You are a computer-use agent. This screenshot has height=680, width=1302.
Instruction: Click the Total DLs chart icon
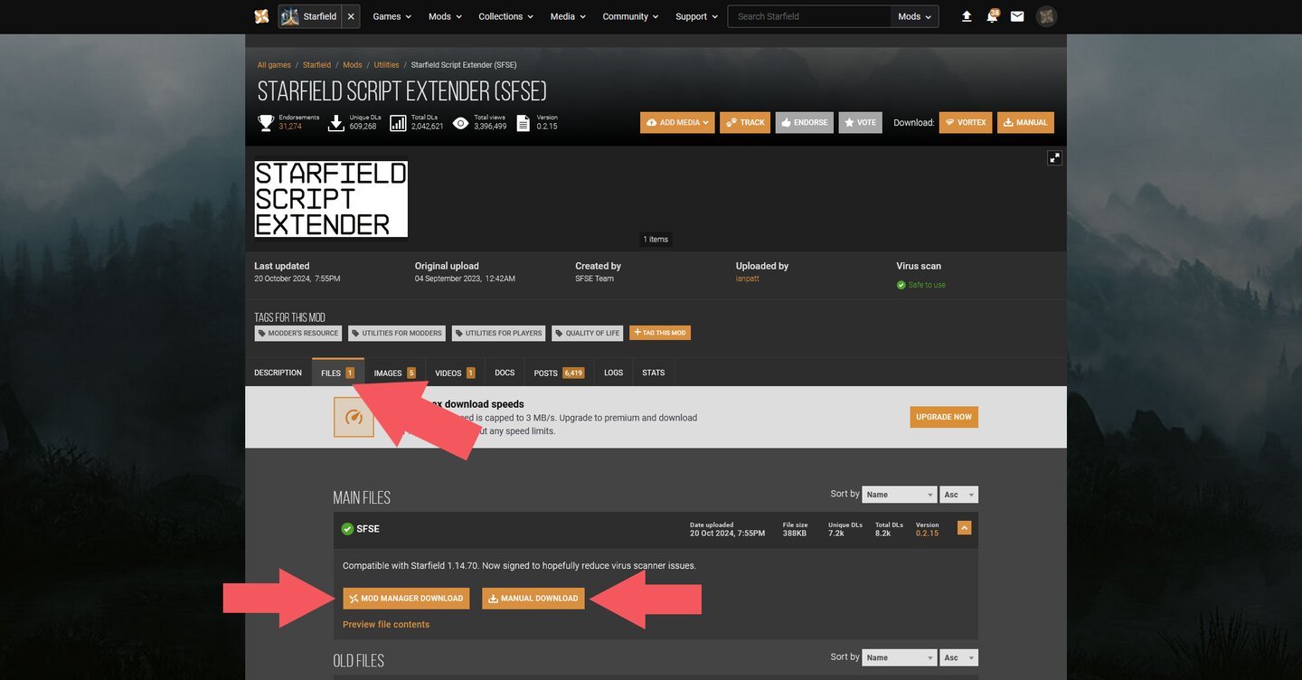click(398, 122)
